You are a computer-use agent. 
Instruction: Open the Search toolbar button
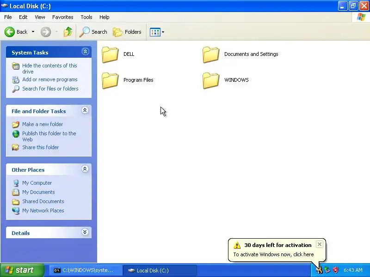pyautogui.click(x=93, y=32)
